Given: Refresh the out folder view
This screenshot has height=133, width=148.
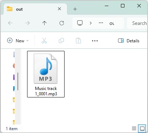Looking at the screenshot, I should tap(62, 23).
